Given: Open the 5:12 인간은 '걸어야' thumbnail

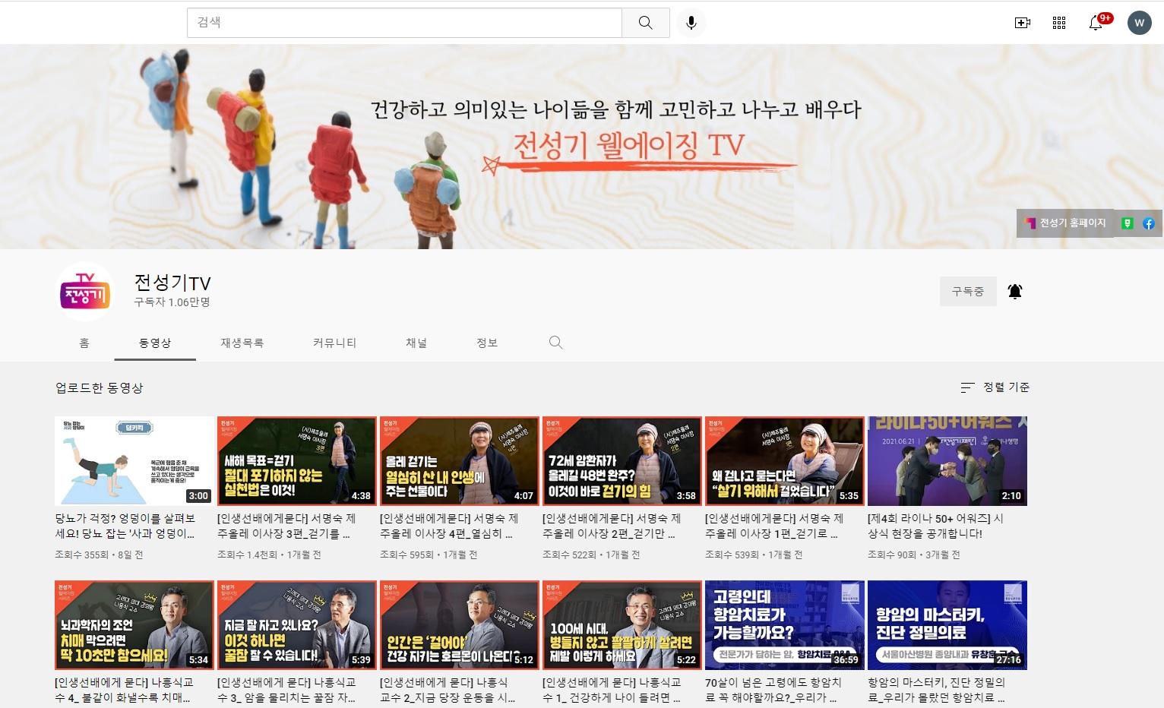Looking at the screenshot, I should (x=460, y=625).
